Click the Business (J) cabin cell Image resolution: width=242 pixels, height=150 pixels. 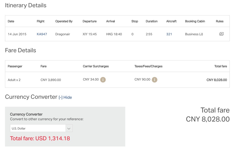194,34
